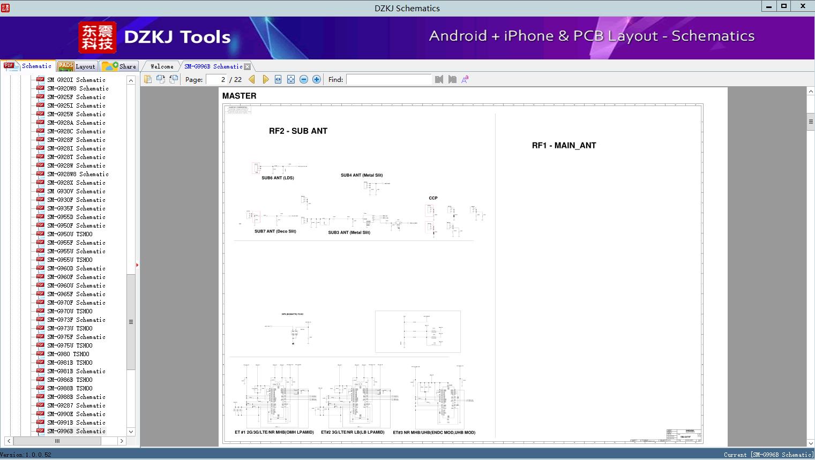
Task: Open SM-G990E Schematic from list
Action: click(76, 414)
